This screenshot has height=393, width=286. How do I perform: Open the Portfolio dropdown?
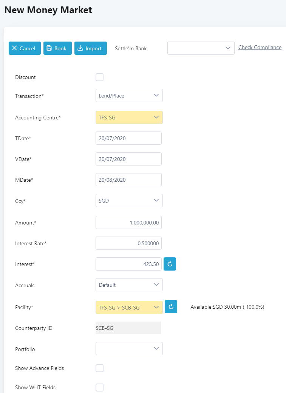coord(129,349)
